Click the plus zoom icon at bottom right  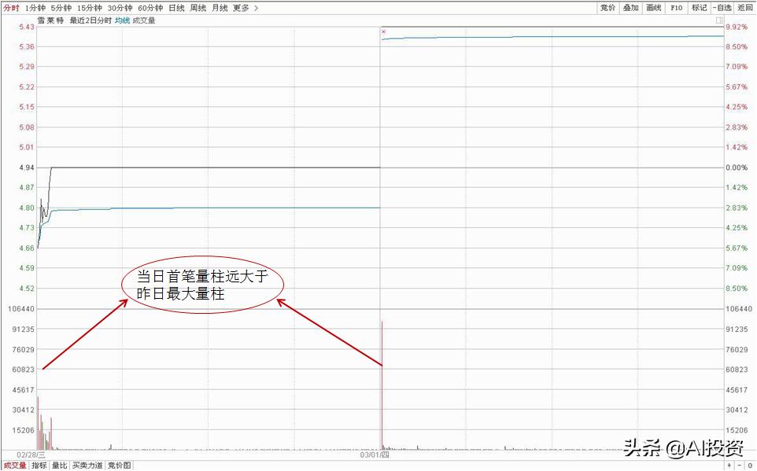coord(729,465)
